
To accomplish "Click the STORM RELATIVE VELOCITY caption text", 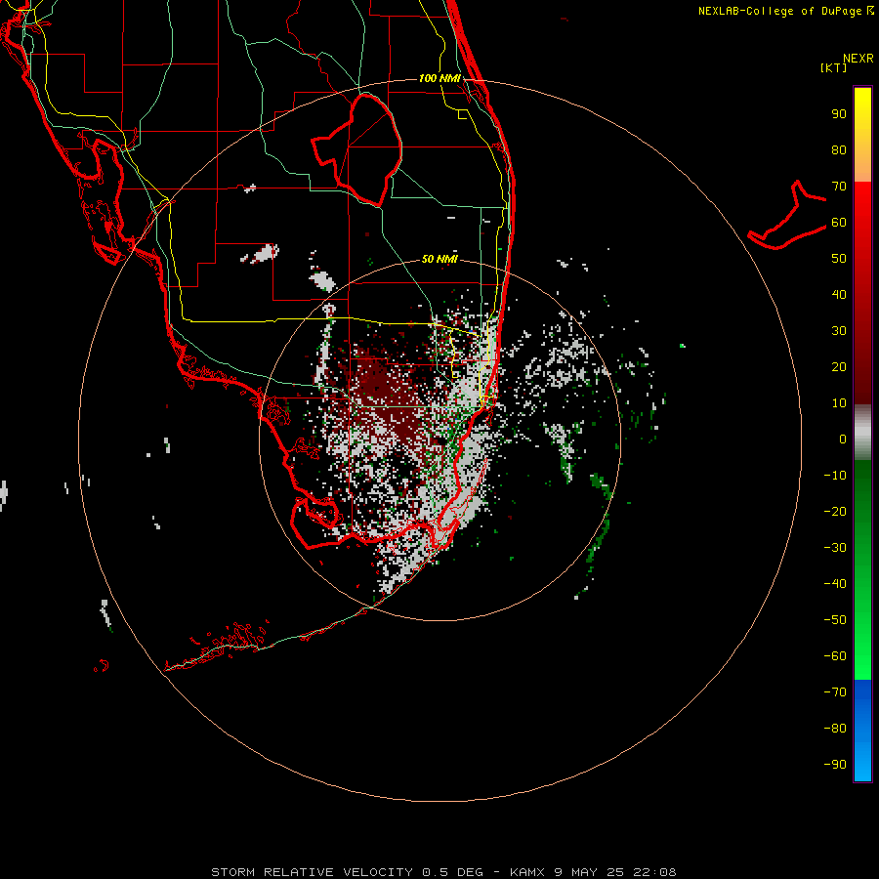I will 312,872.
